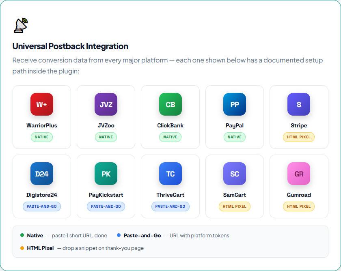
Task: Click the HTML PIXEL badge under Stripe
Action: pos(299,137)
